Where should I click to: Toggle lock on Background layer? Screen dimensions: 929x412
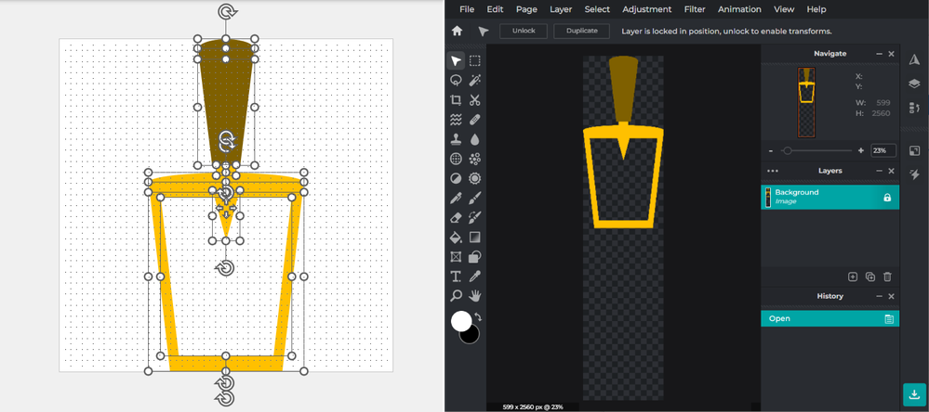pos(886,198)
